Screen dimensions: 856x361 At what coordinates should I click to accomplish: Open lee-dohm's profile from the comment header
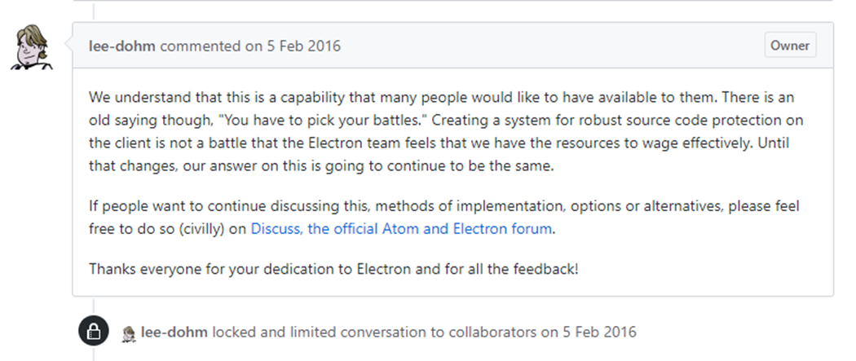point(122,46)
